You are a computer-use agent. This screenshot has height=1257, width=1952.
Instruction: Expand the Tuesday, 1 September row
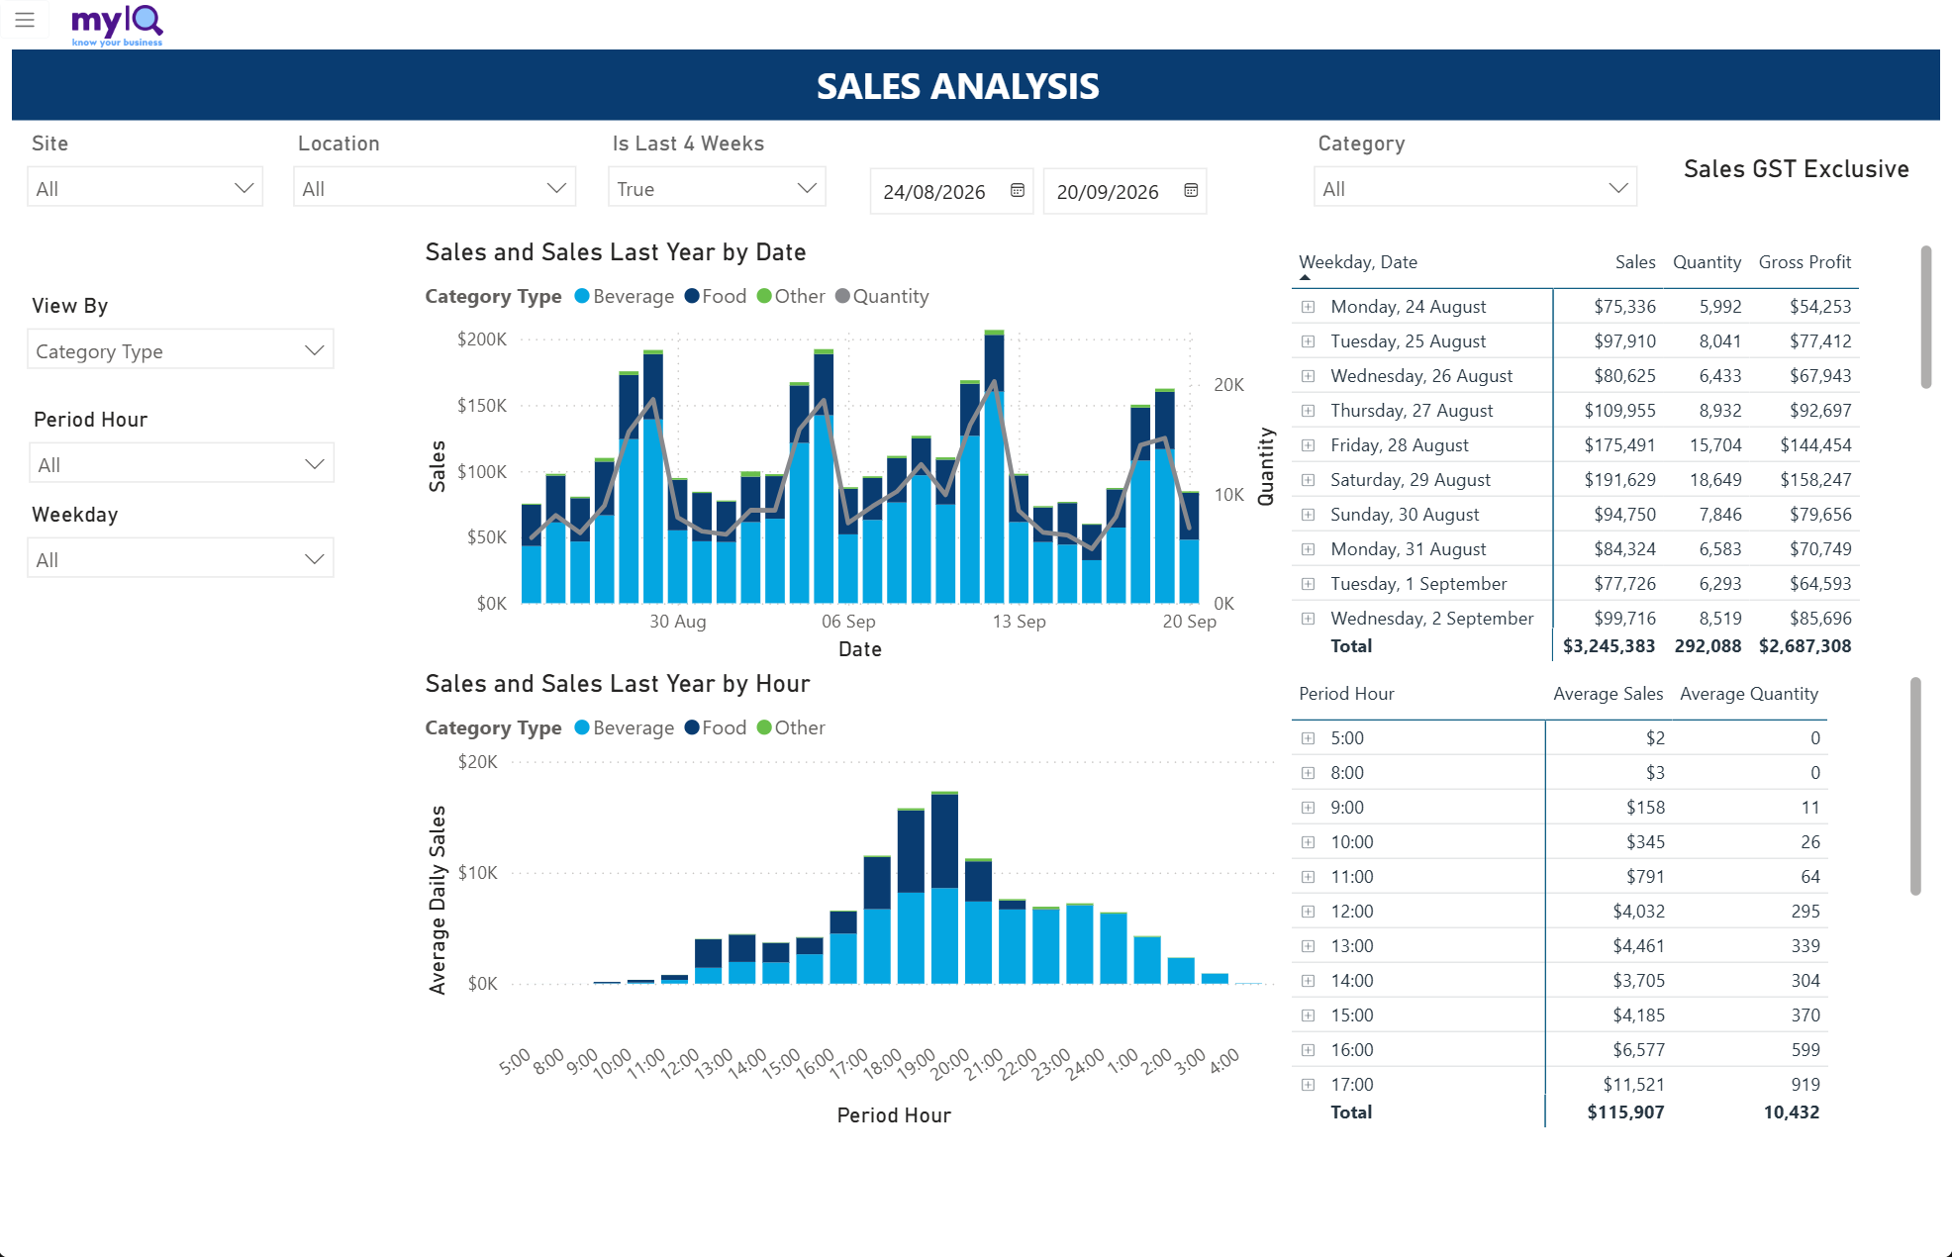point(1308,584)
